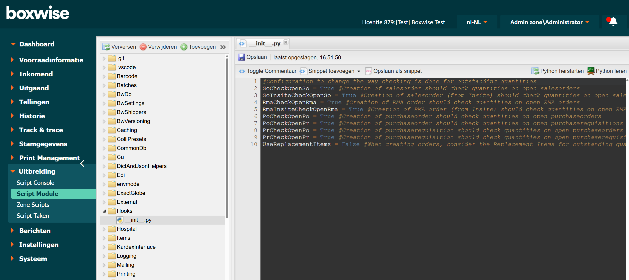Expand the Uitgaand menu
The image size is (629, 280).
pyautogui.click(x=34, y=88)
